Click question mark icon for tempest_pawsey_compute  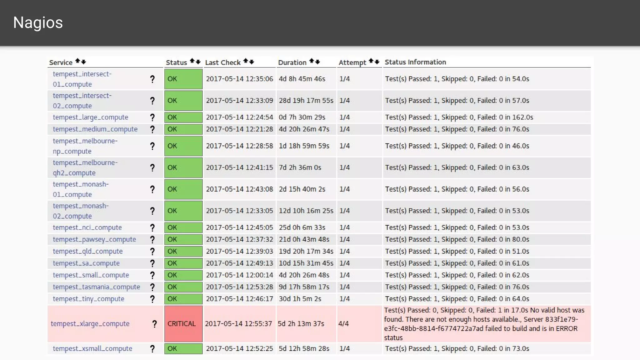click(x=152, y=240)
